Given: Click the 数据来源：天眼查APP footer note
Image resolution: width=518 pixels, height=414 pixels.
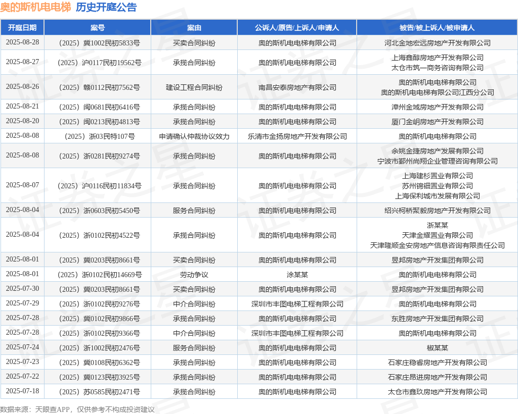Looking at the screenshot, I should coord(77,409).
